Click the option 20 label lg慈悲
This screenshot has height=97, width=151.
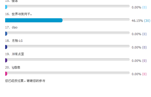tap(16, 67)
